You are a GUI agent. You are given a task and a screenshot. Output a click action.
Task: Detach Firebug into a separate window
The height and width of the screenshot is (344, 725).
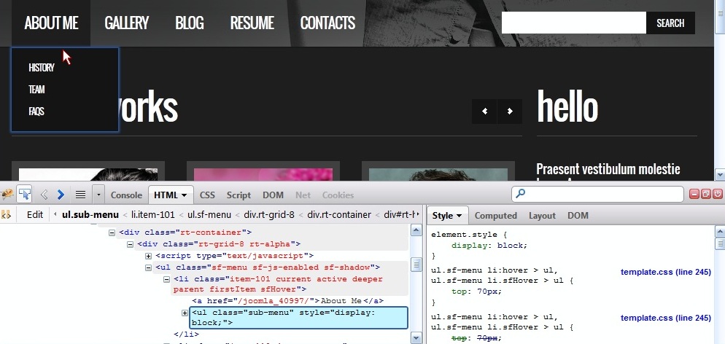pos(706,194)
